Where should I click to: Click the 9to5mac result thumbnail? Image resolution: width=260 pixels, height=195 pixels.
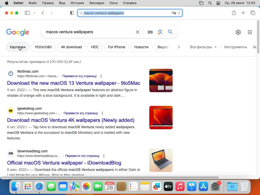coord(161,80)
